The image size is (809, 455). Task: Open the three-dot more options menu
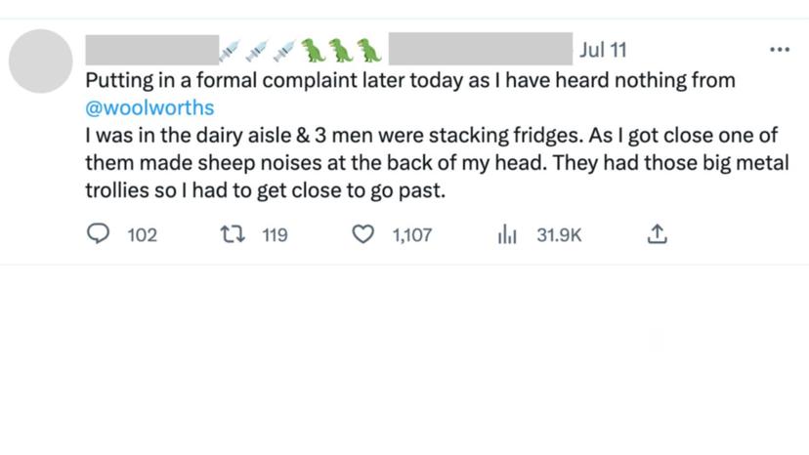tap(779, 50)
